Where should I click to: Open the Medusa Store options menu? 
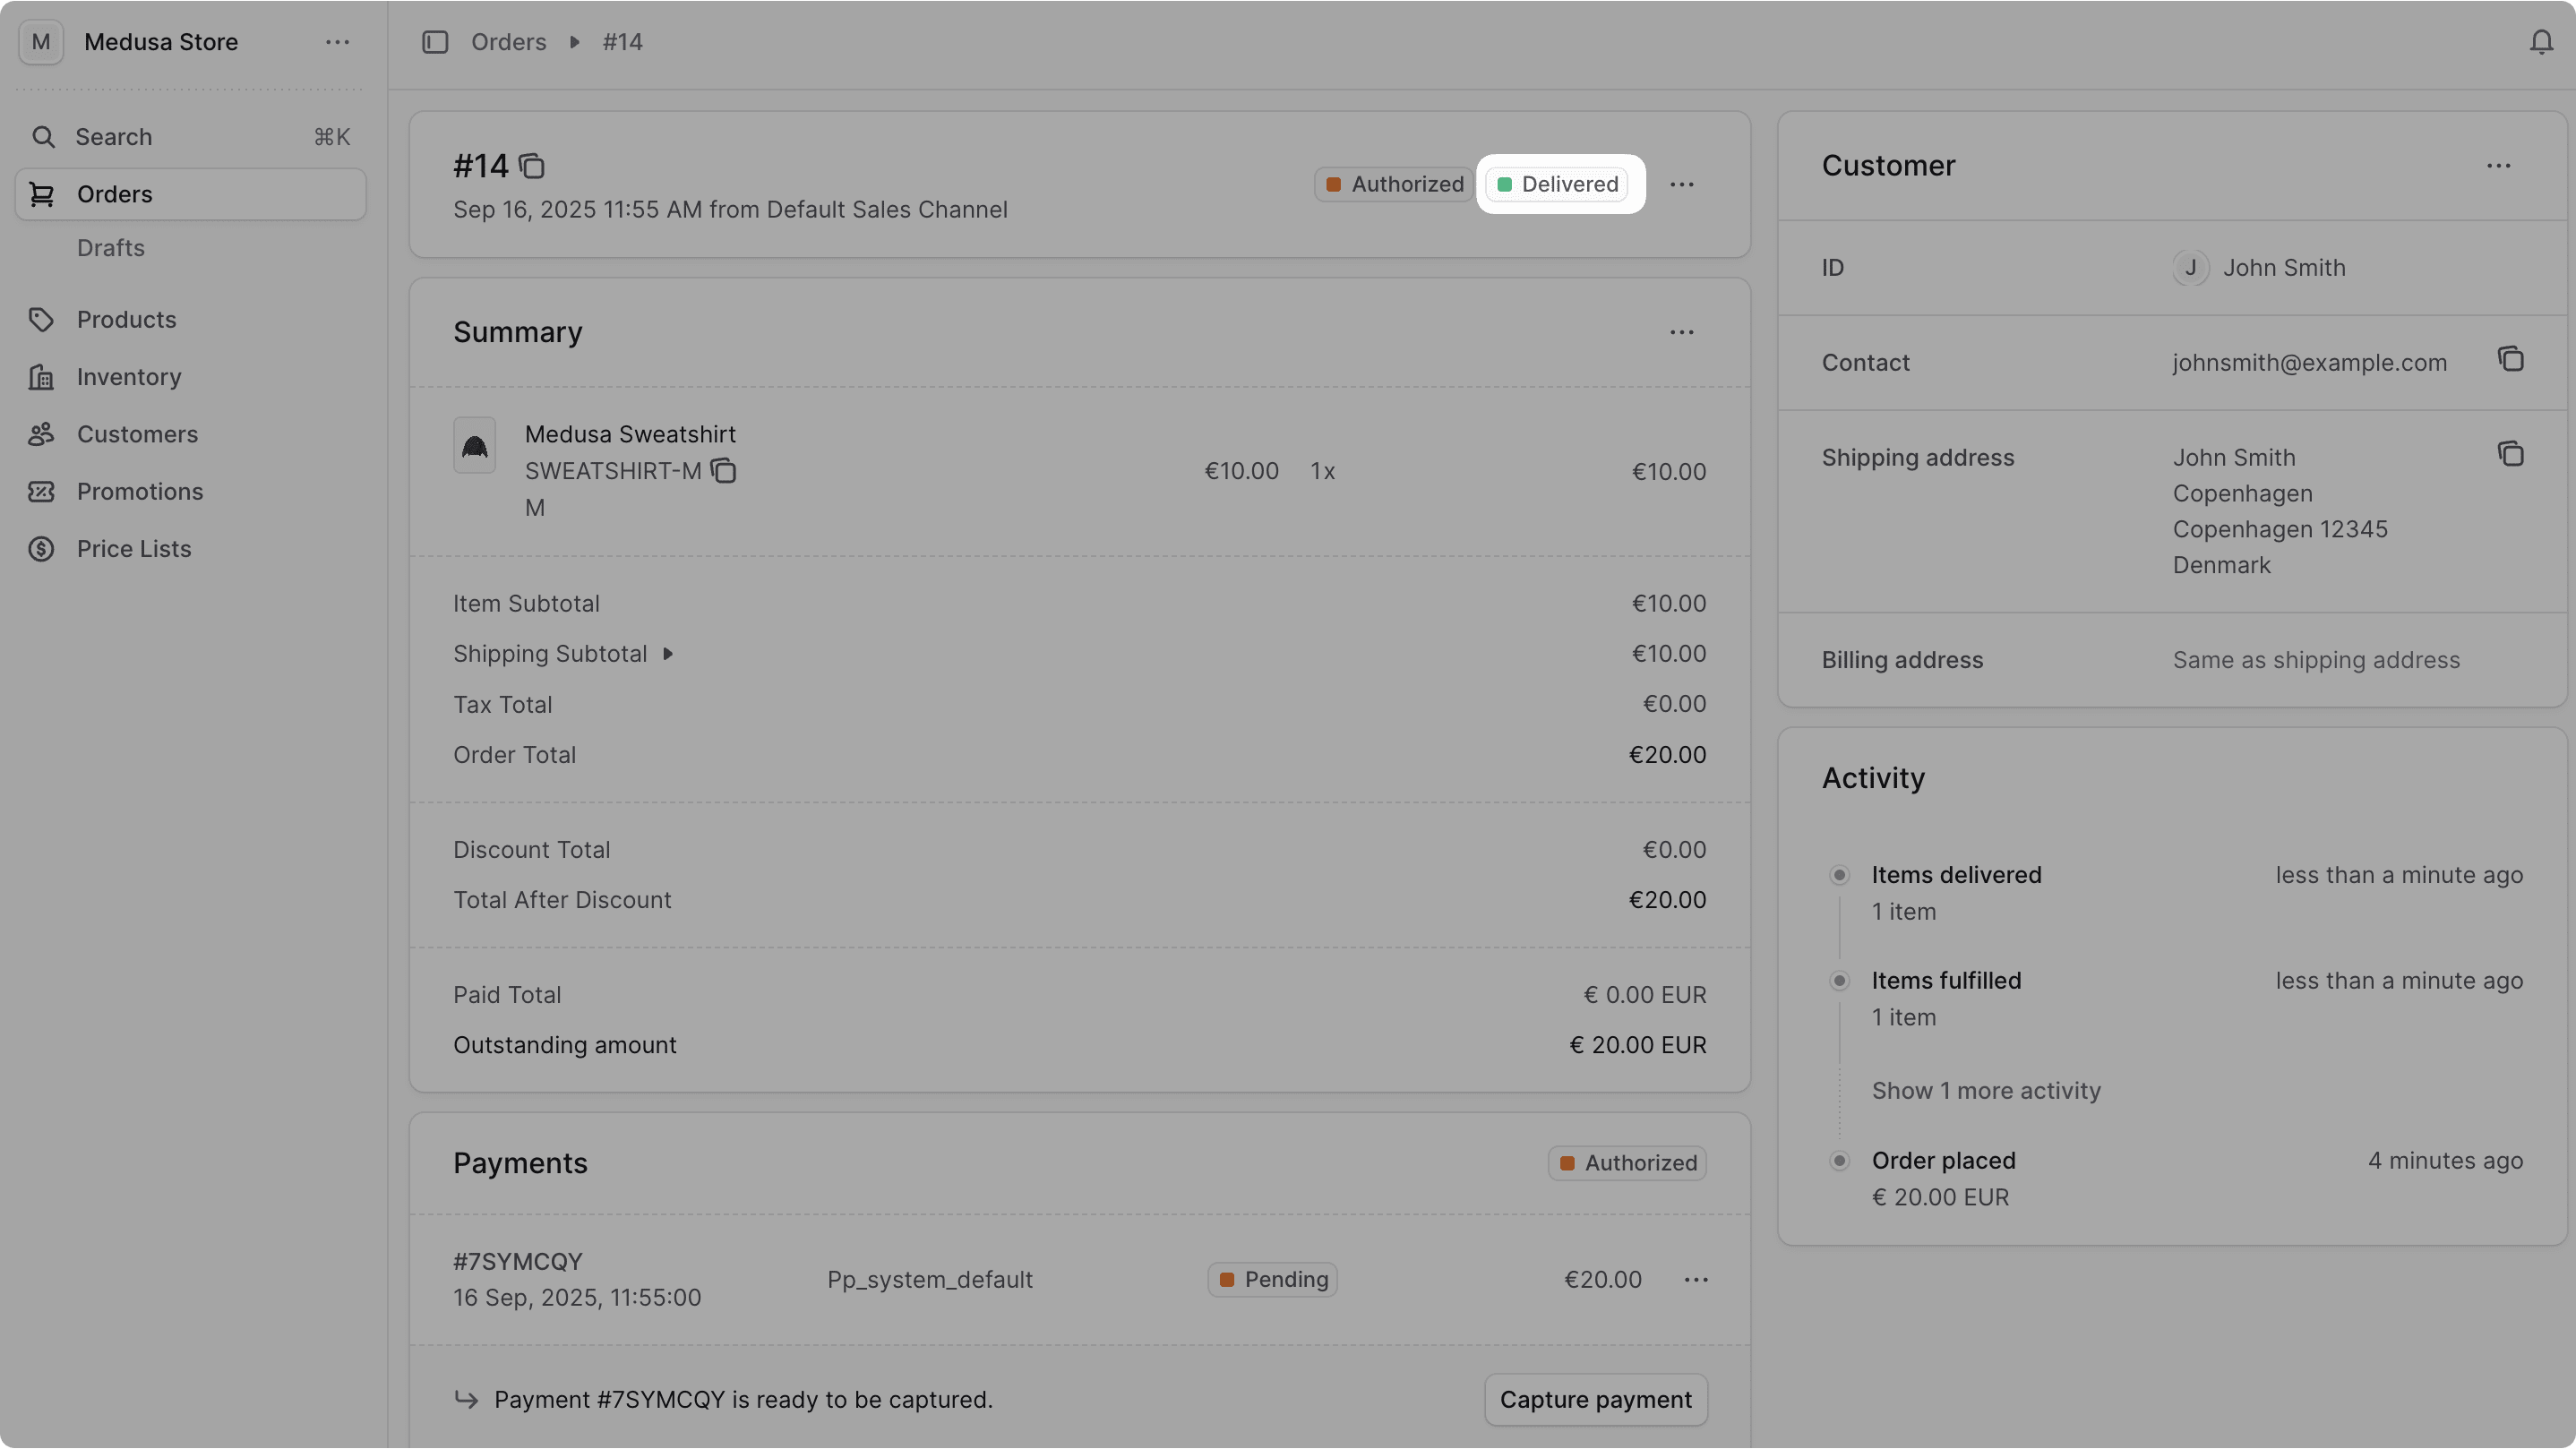336,42
